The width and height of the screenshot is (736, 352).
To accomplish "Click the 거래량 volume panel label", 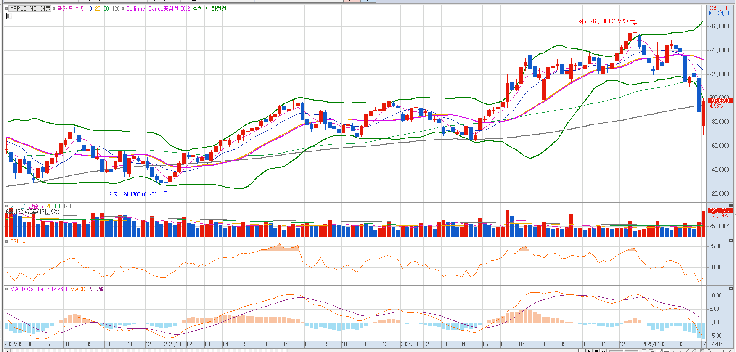I will (x=18, y=206).
